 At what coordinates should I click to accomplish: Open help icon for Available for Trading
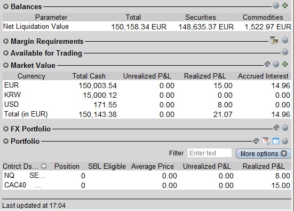[x=285, y=52]
